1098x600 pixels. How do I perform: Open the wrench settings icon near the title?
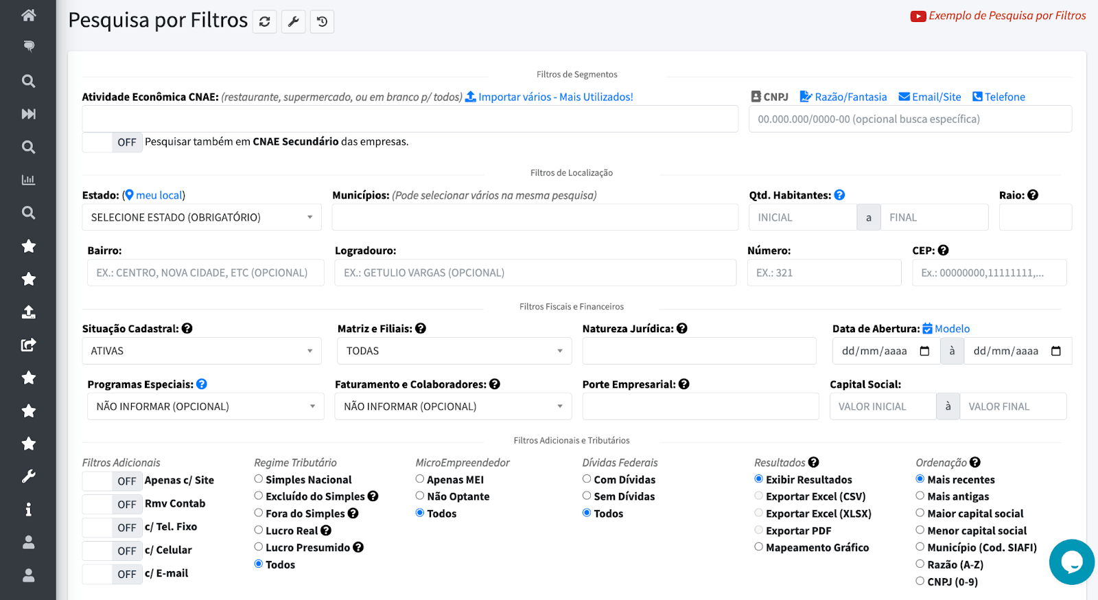[x=293, y=22]
